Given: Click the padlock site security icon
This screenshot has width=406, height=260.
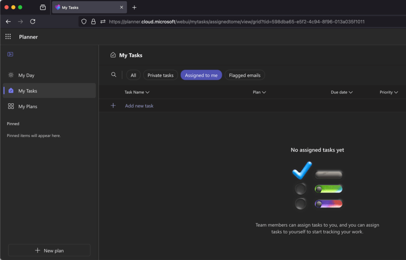Looking at the screenshot, I should [x=93, y=22].
